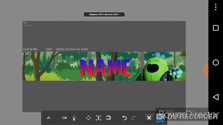This screenshot has height=125, width=223.
Task: Toggle the magnet snapping option
Action: [x=109, y=118]
